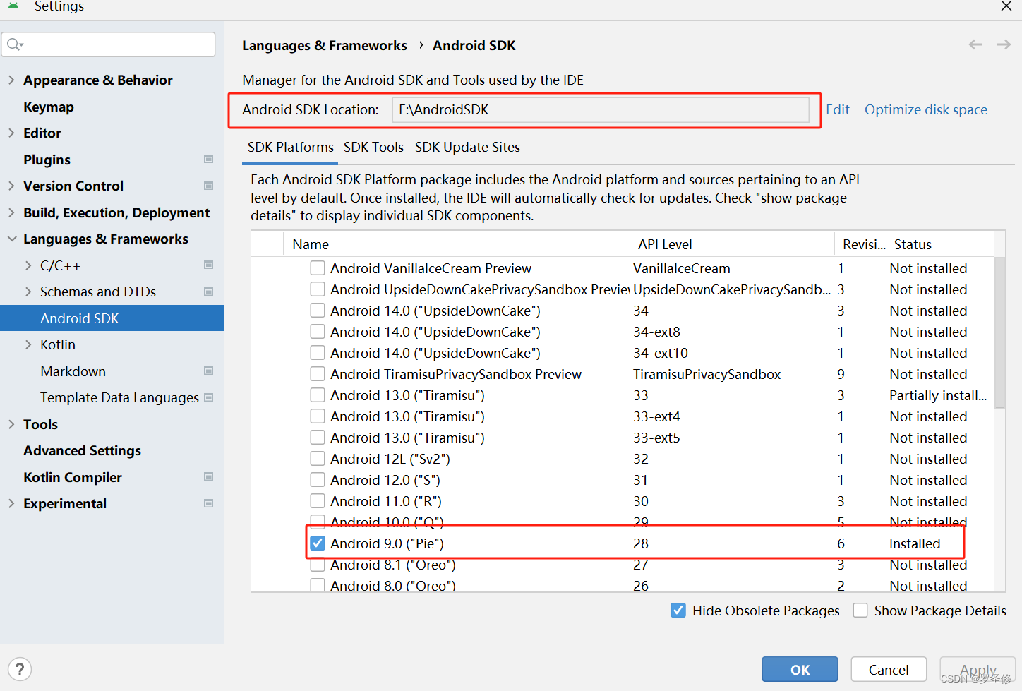Click the project-level icon beside Schemas and DTDs
Viewport: 1022px width, 691px height.
click(208, 292)
